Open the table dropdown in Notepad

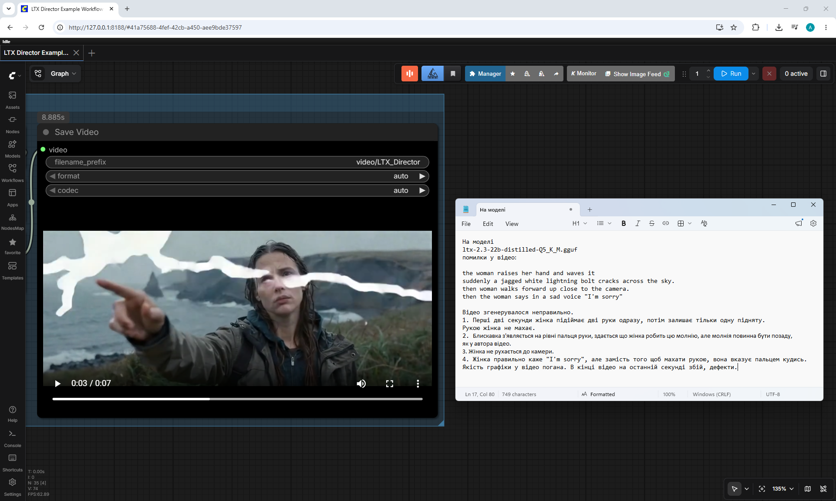pos(684,223)
